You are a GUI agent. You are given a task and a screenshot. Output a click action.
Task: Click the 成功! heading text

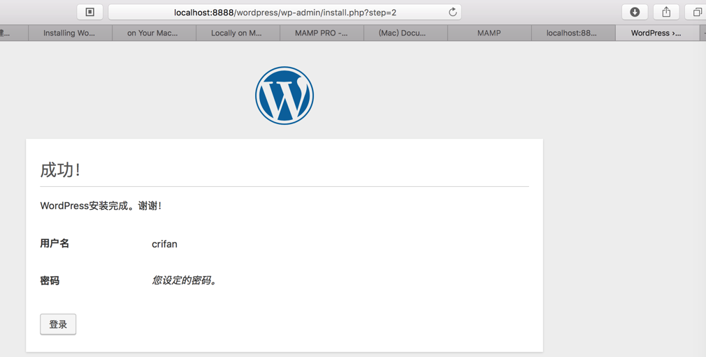pos(60,170)
